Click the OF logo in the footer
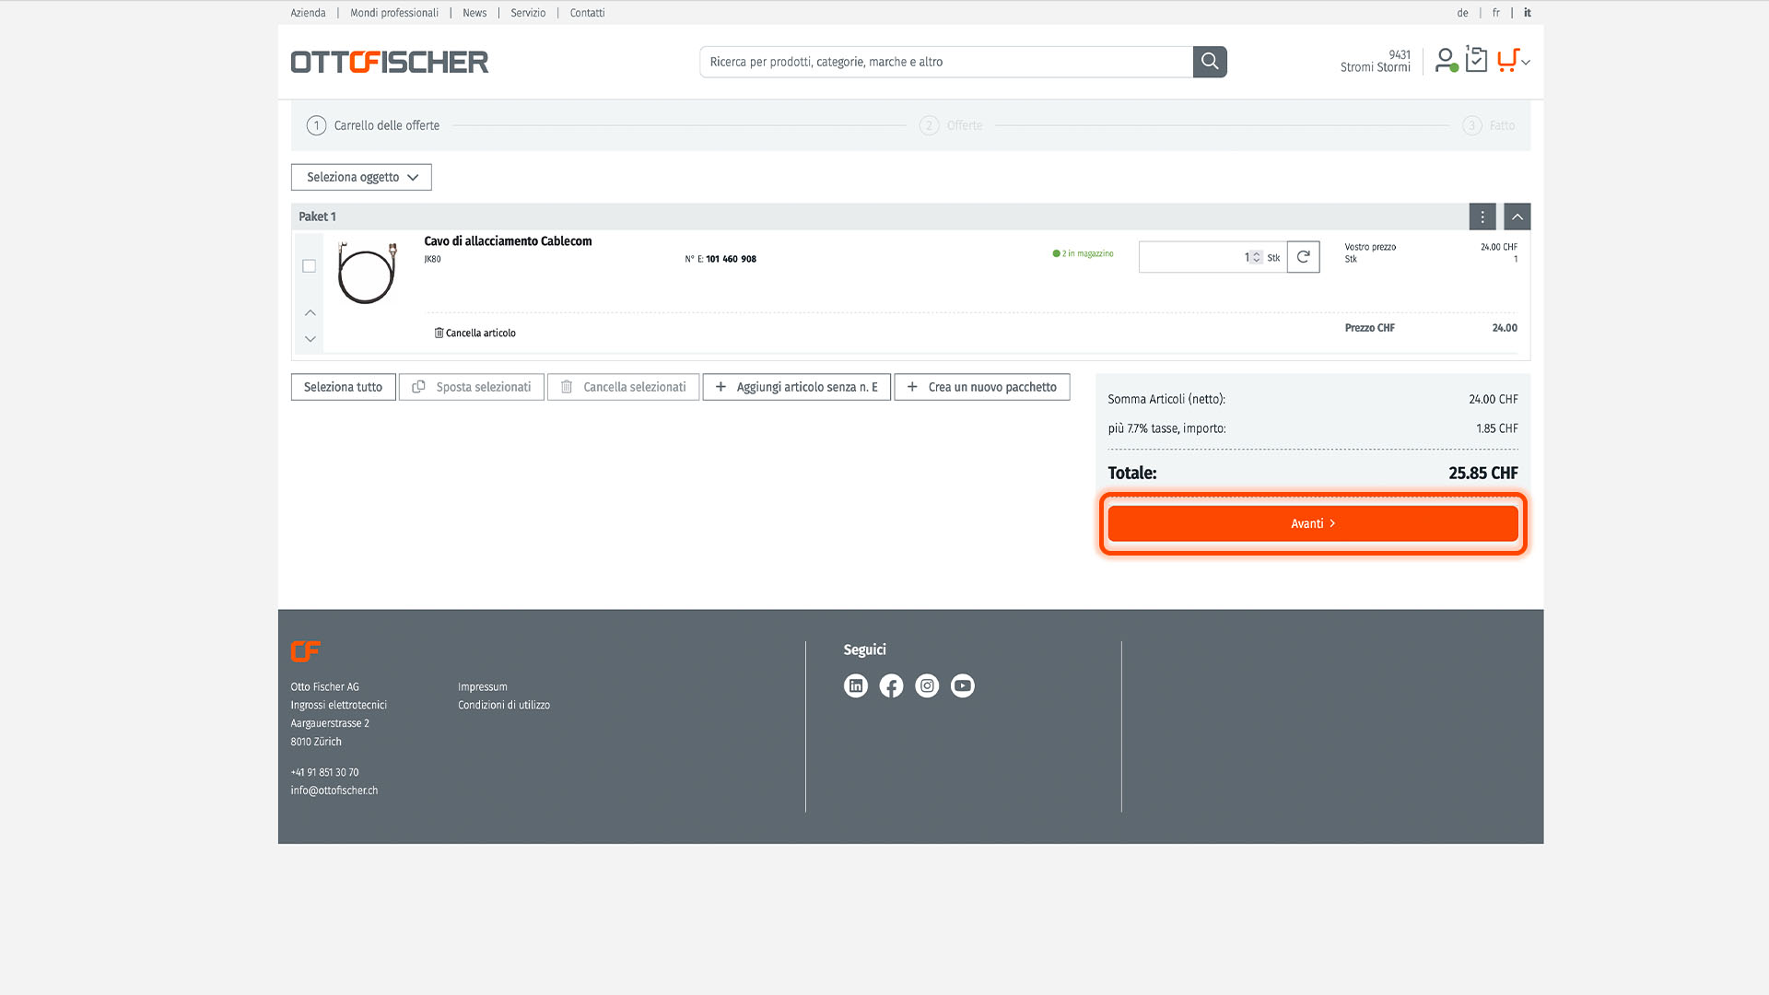The width and height of the screenshot is (1769, 995). tap(306, 651)
